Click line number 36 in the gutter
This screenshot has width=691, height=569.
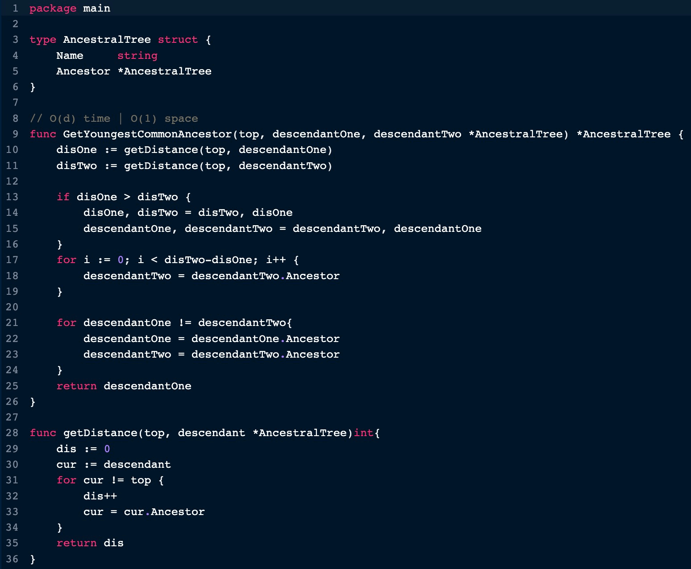pos(12,559)
